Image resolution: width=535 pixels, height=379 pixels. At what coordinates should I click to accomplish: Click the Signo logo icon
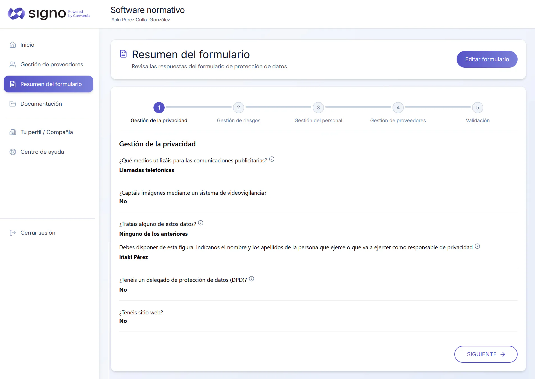[x=16, y=13]
